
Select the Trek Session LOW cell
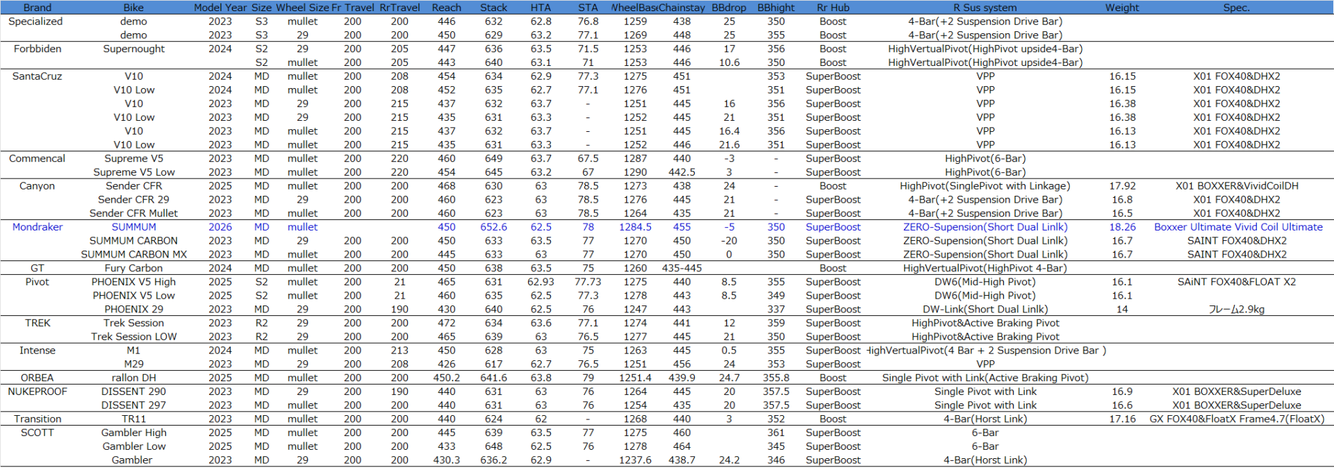133,337
